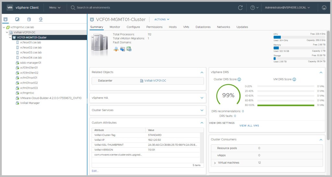The height and width of the screenshot is (177, 332).
Task: Click Cluster DRS Score info icon
Action: coord(239,79)
